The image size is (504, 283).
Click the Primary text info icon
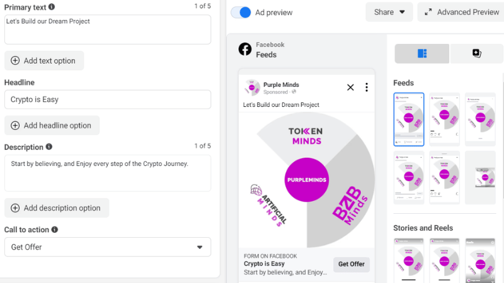52,7
